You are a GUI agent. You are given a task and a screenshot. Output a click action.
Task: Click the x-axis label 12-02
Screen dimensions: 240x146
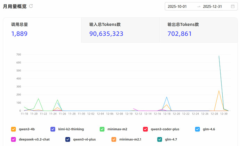click(91, 114)
